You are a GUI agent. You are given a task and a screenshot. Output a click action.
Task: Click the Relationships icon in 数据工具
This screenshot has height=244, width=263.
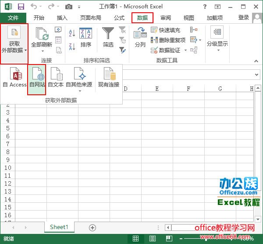tap(194, 50)
